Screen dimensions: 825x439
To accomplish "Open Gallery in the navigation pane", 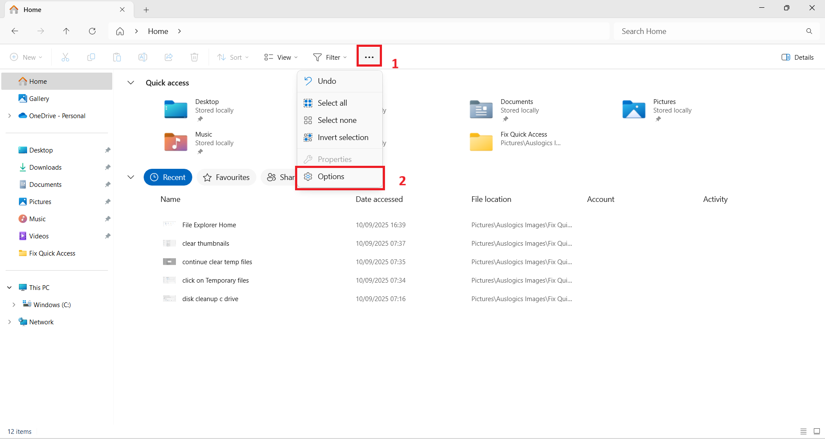I will [x=39, y=99].
